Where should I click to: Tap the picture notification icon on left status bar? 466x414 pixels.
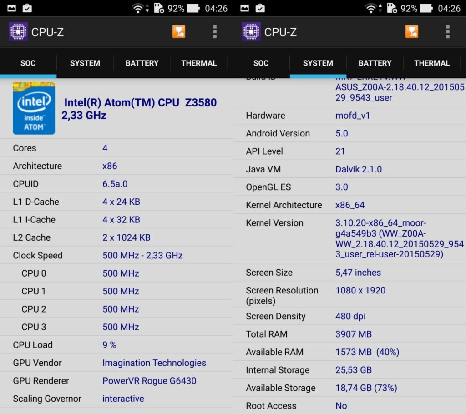click(x=12, y=8)
